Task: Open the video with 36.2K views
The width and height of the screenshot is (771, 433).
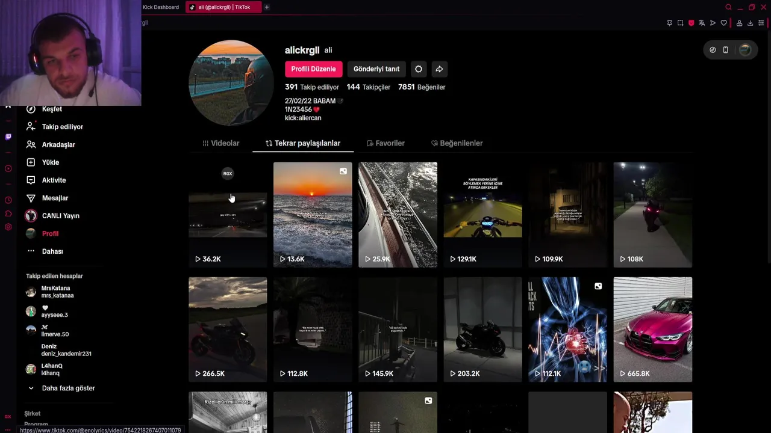Action: point(228,215)
